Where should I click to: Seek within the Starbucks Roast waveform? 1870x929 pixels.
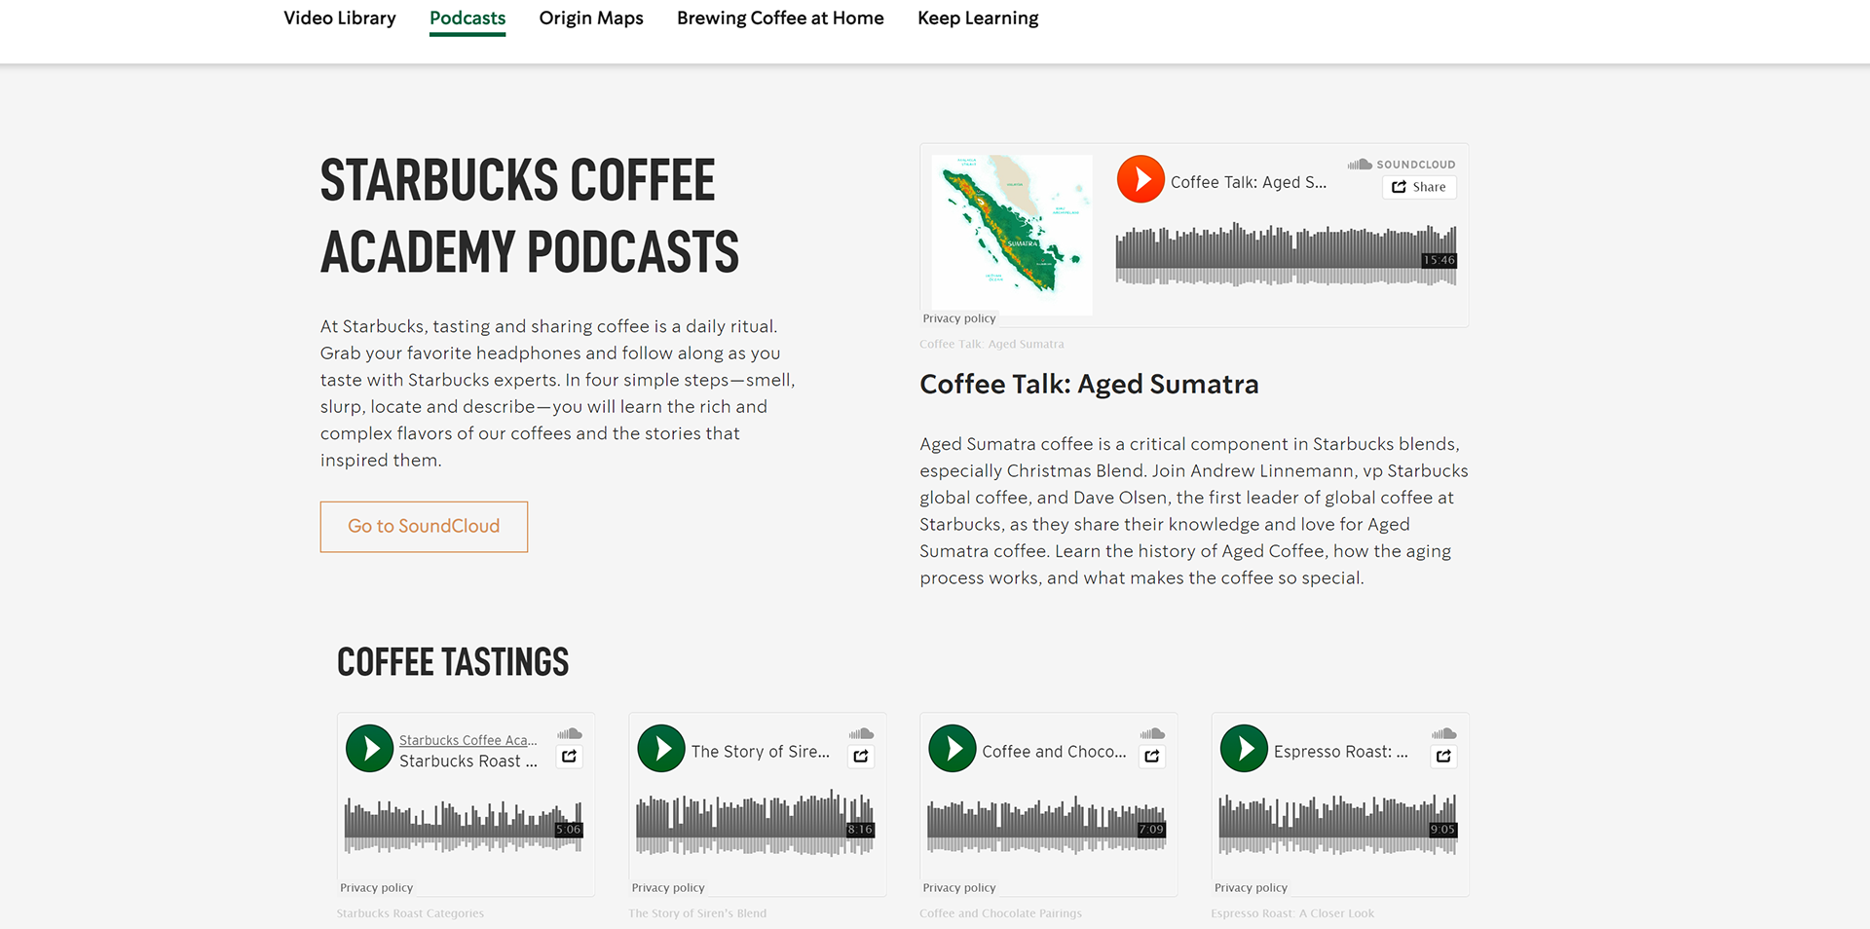pos(464,826)
